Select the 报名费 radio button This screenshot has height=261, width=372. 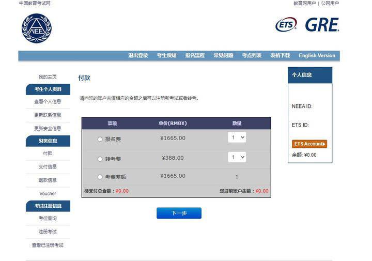coord(100,139)
